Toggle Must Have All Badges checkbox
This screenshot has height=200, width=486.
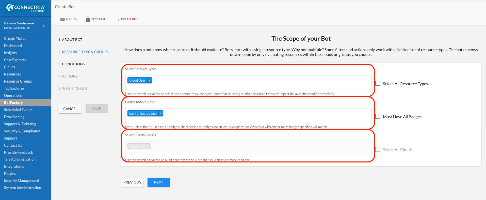click(x=378, y=117)
